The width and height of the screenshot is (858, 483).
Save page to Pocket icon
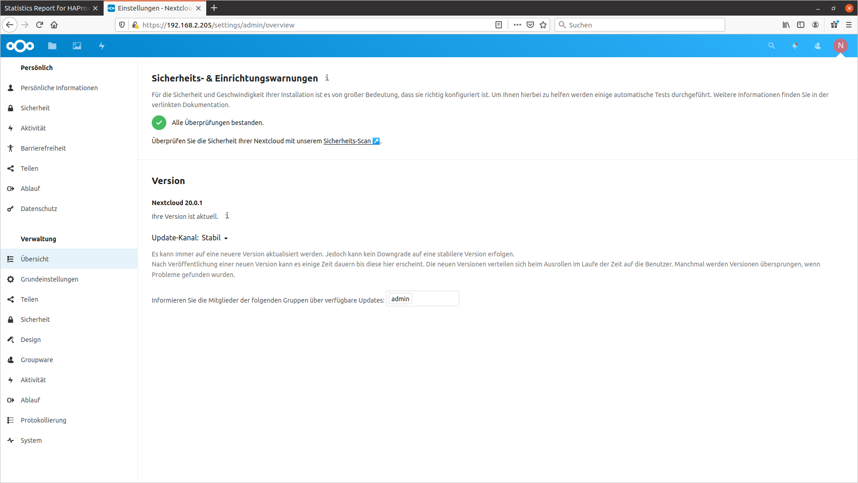[530, 25]
